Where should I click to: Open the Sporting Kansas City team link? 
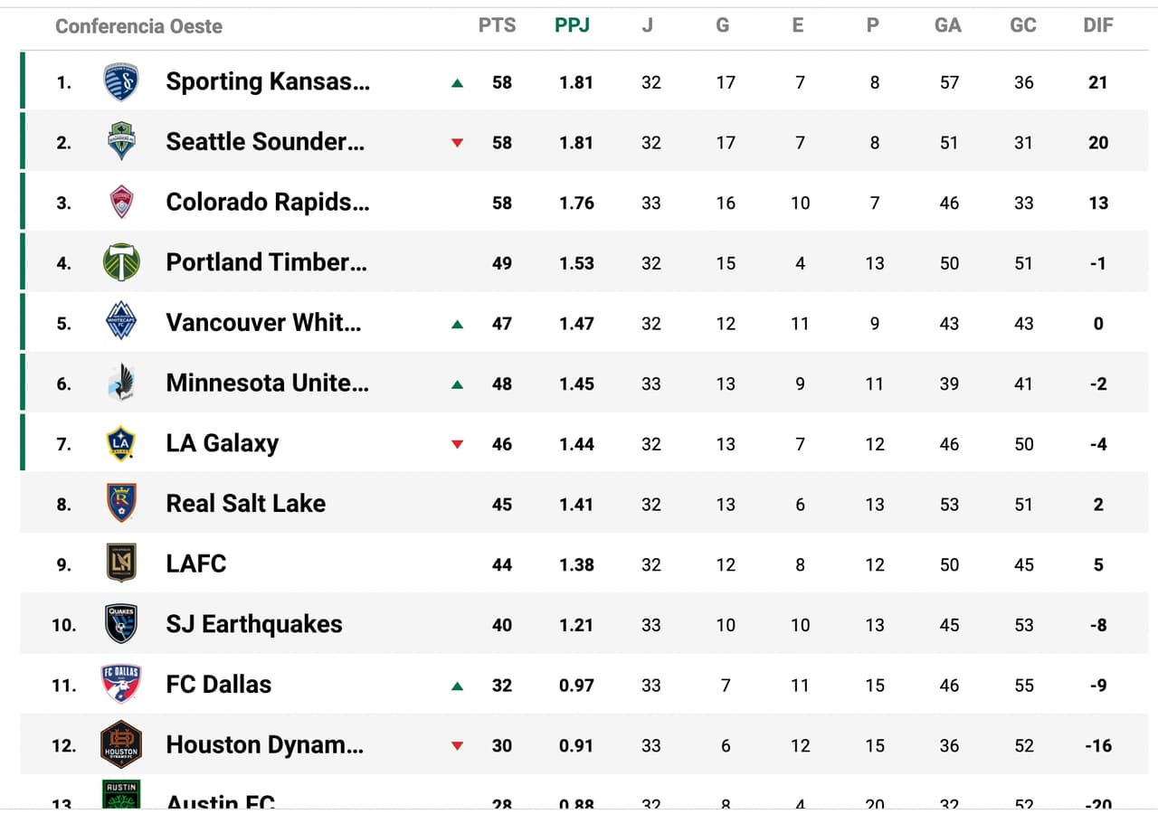click(268, 82)
